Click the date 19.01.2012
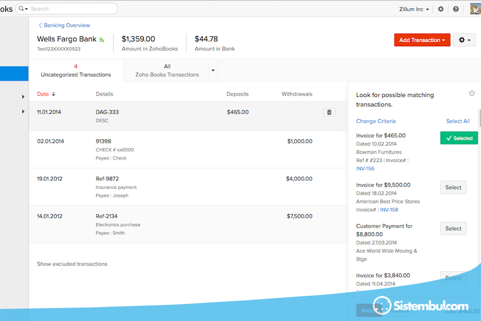 coord(50,179)
